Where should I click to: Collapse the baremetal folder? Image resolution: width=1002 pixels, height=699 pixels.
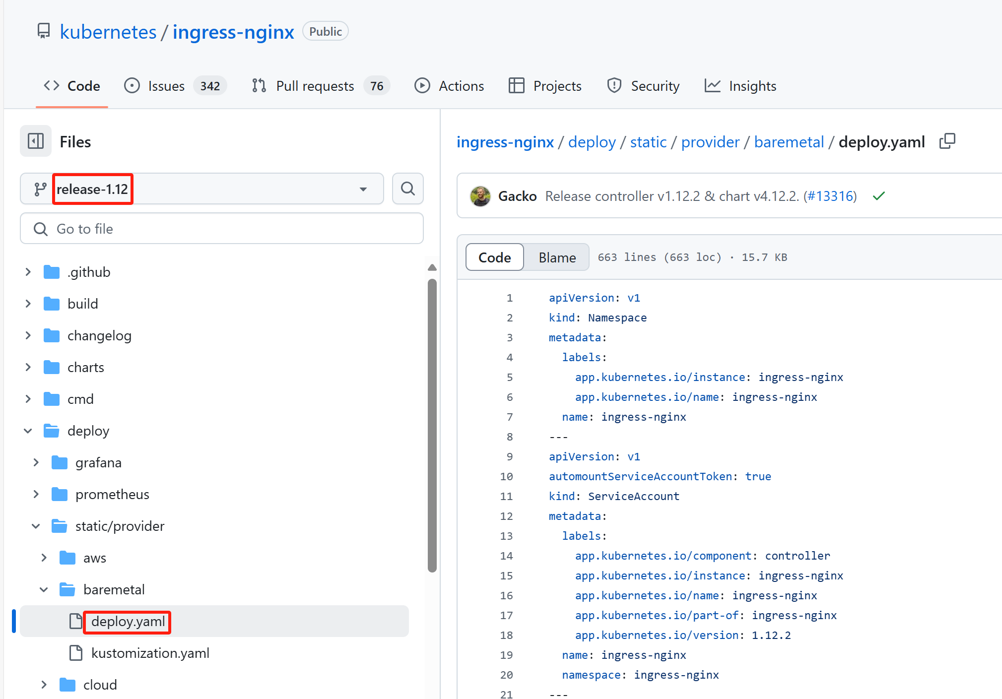44,589
